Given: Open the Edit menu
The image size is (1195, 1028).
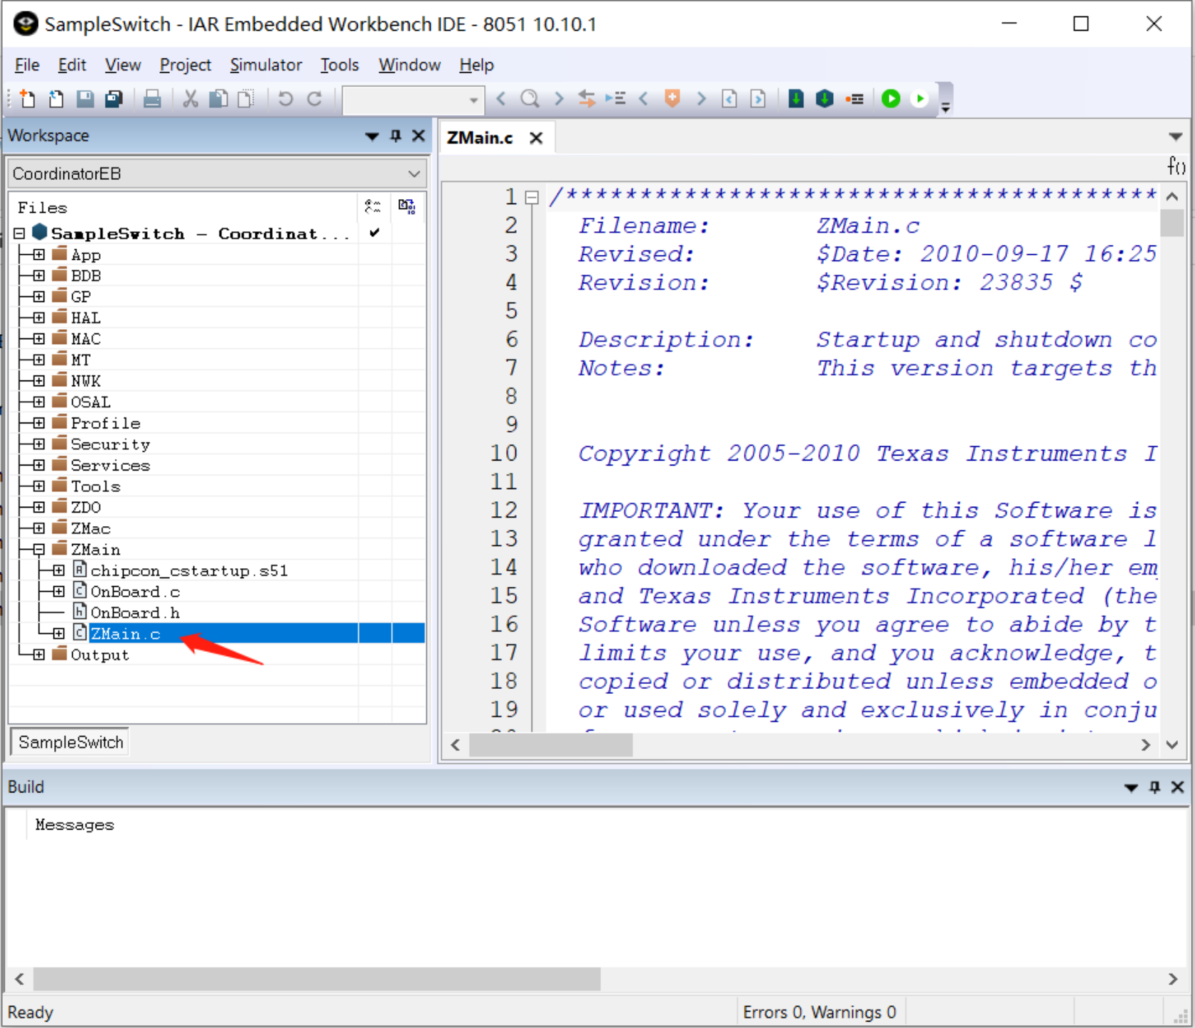Looking at the screenshot, I should point(72,65).
